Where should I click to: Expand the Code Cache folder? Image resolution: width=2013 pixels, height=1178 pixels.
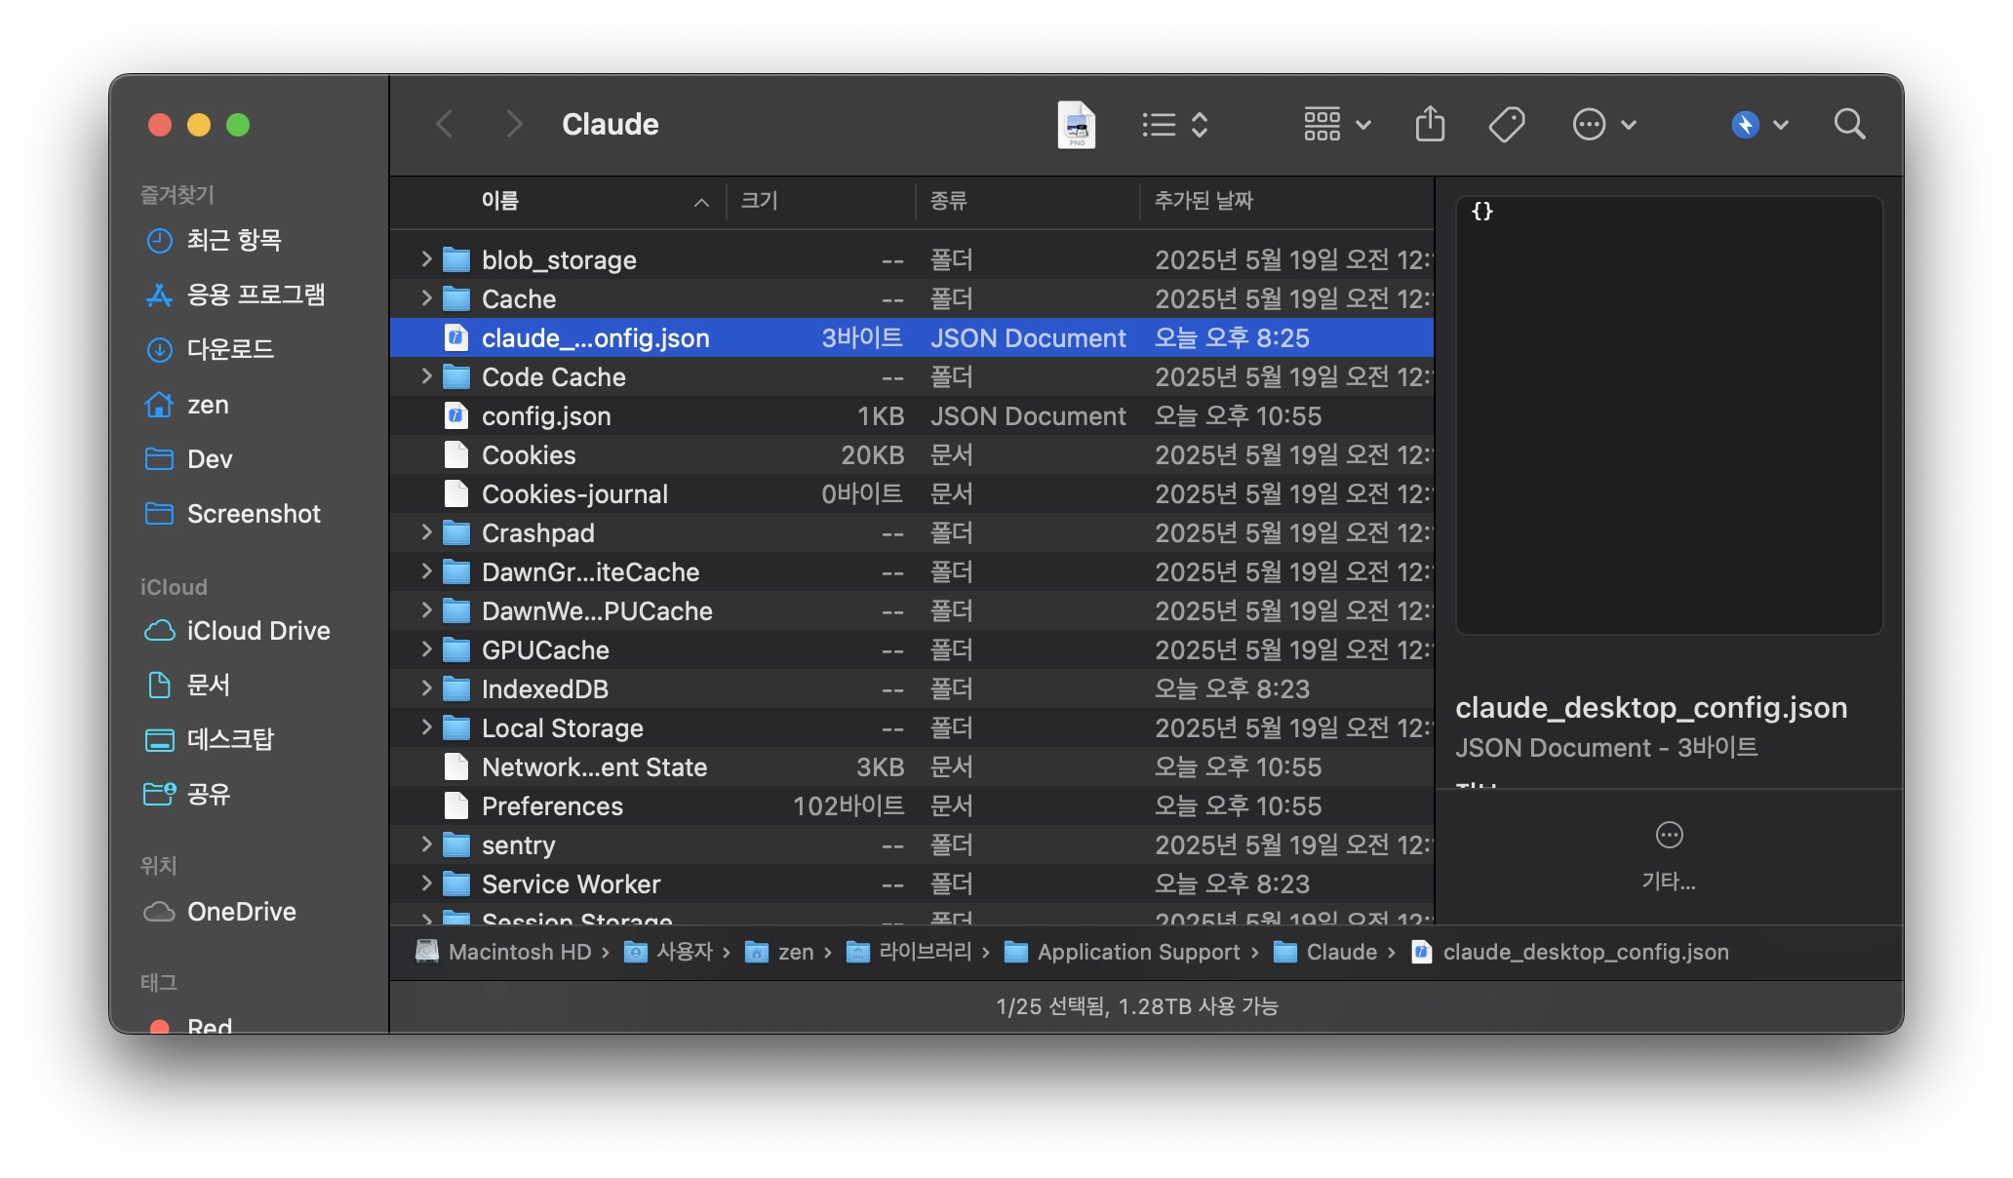[426, 375]
